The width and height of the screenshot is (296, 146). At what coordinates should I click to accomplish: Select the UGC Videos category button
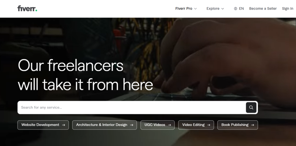158,125
